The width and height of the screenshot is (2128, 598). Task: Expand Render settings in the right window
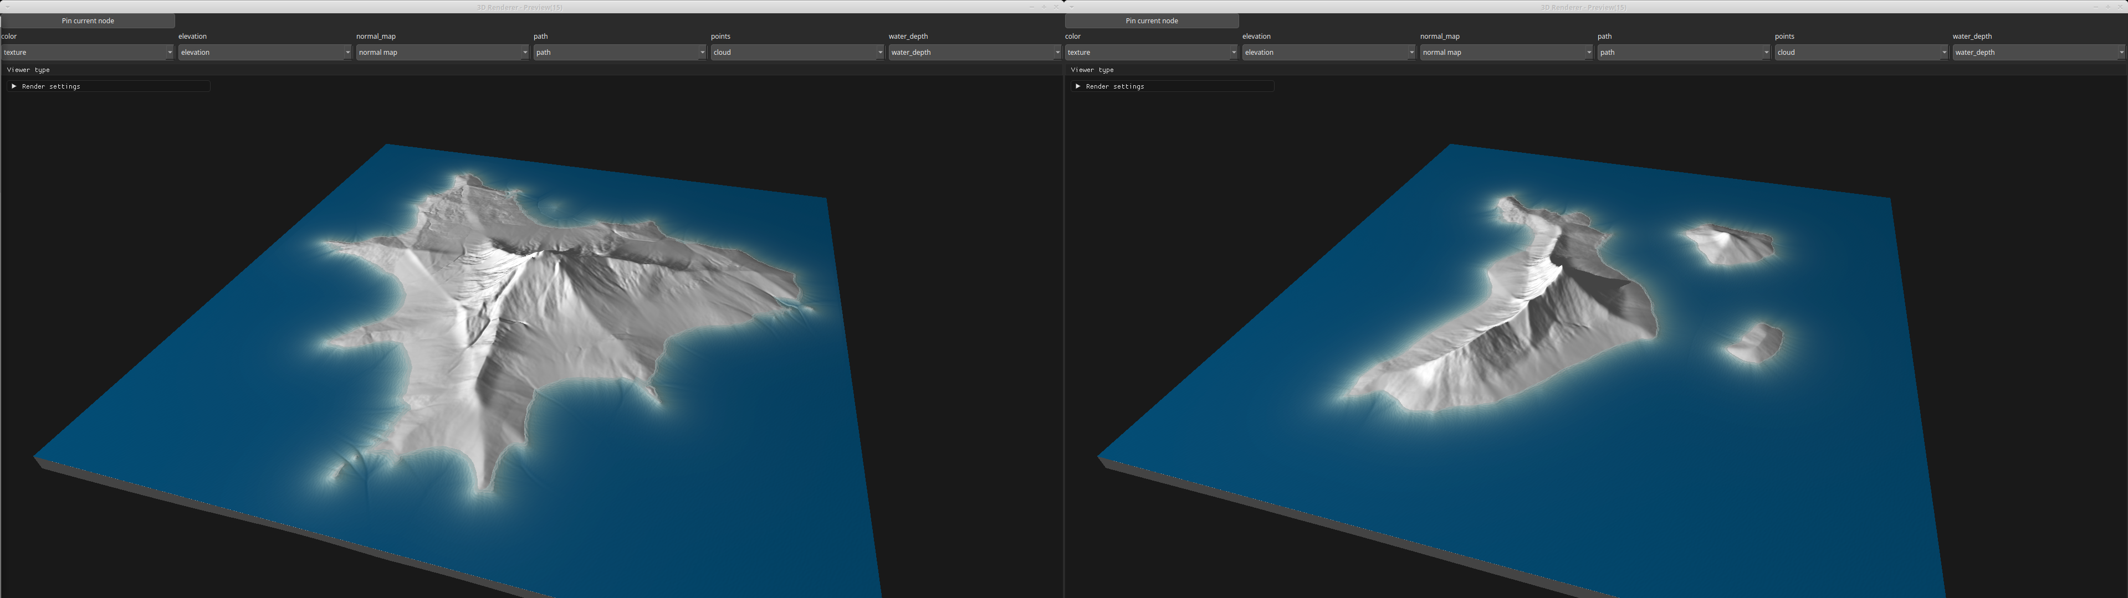pos(1172,86)
